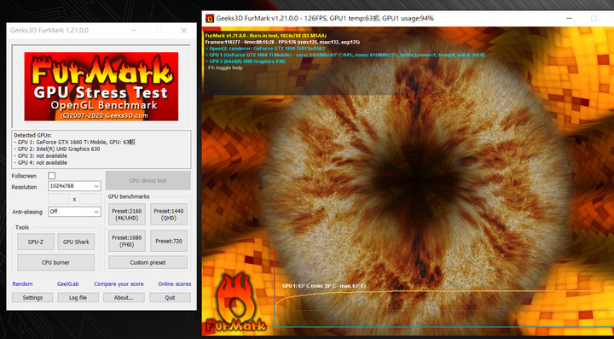Click the 'GPU 4: not available' line
614x339 pixels.
[x=40, y=162]
